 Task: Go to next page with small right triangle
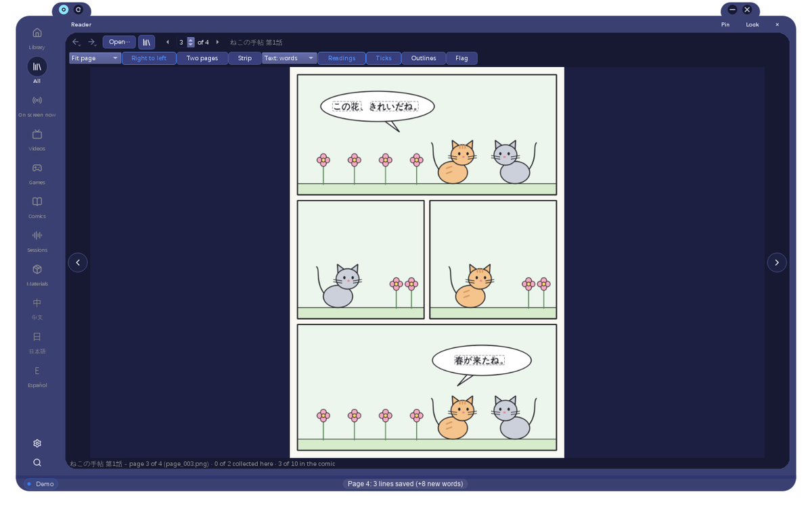pos(217,42)
